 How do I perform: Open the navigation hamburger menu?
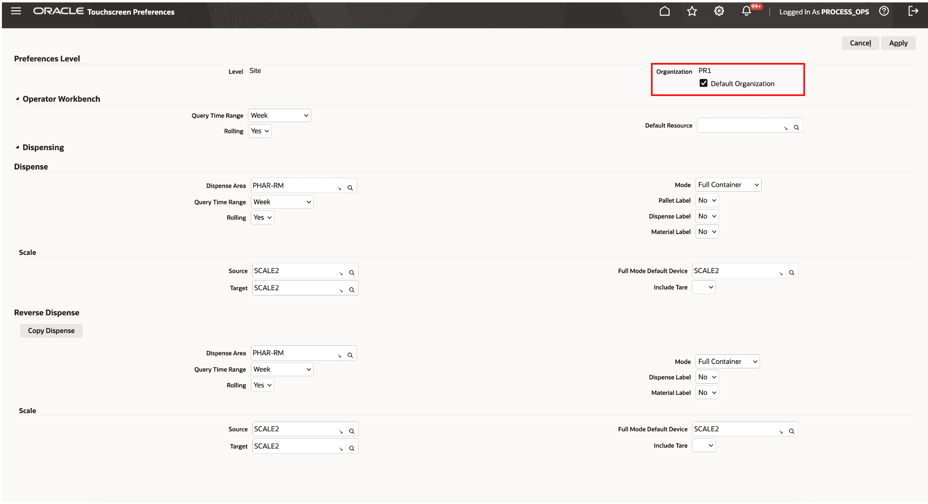tap(16, 11)
